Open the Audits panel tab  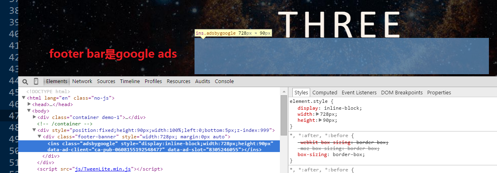coord(203,81)
